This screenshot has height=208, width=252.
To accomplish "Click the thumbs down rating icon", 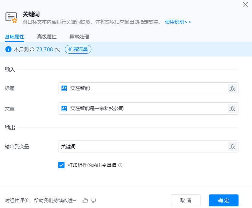I will point(93,201).
